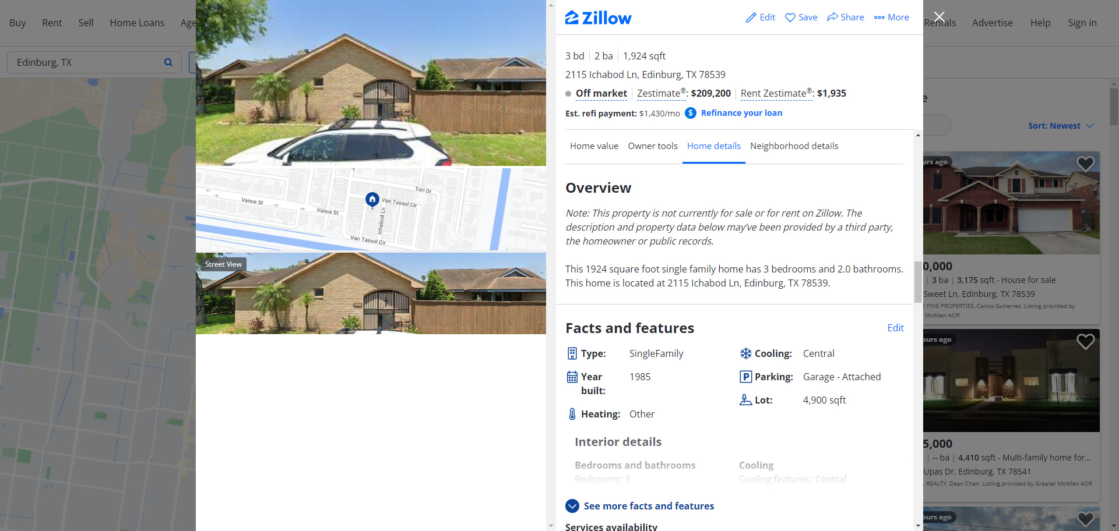Click the home pin marker on the map
The image size is (1119, 531).
(x=372, y=199)
